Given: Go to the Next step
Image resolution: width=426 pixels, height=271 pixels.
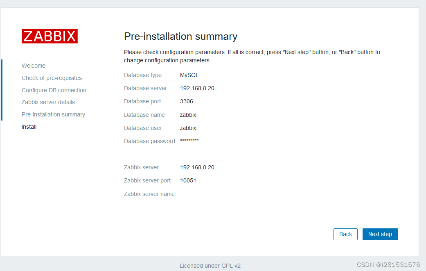Looking at the screenshot, I should pyautogui.click(x=380, y=234).
